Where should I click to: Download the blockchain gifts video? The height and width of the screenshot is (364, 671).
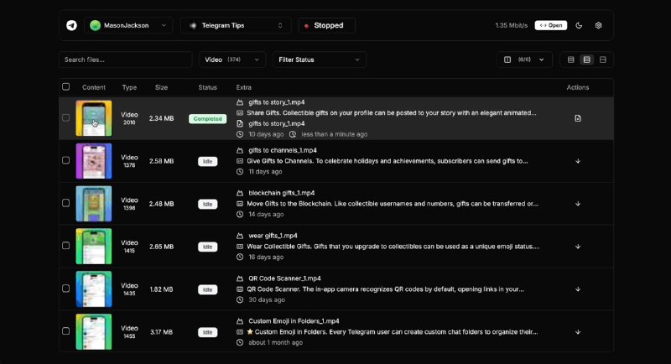pyautogui.click(x=578, y=204)
